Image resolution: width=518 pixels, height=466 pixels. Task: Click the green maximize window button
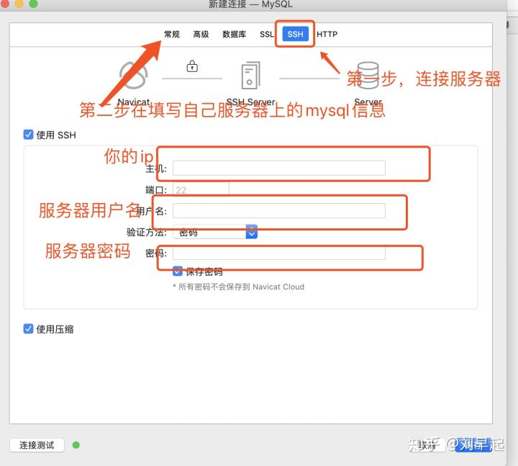point(33,4)
